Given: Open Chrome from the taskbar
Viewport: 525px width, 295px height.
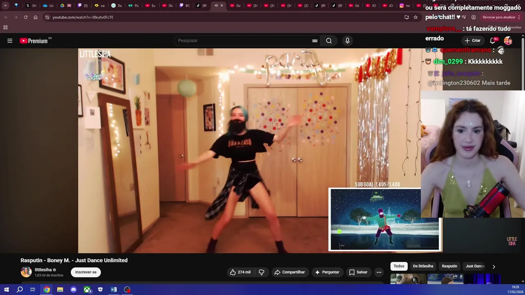Looking at the screenshot, I should coord(47,290).
